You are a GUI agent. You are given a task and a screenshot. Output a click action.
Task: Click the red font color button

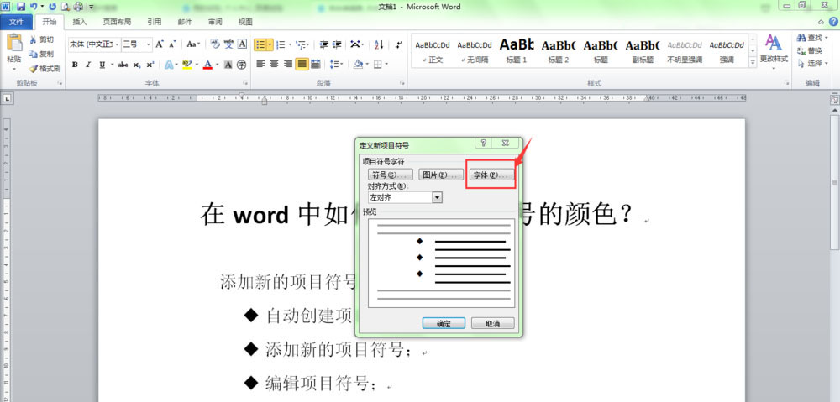pos(207,65)
